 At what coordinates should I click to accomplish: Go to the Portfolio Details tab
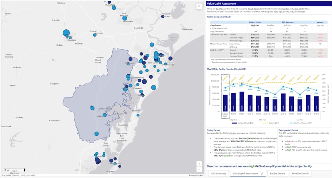pyautogui.click(x=300, y=174)
